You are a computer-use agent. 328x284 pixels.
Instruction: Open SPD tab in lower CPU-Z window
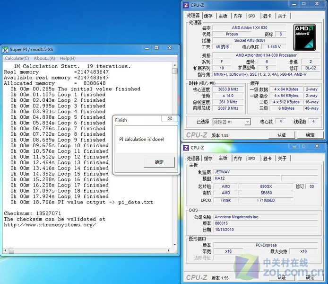tap(251, 159)
